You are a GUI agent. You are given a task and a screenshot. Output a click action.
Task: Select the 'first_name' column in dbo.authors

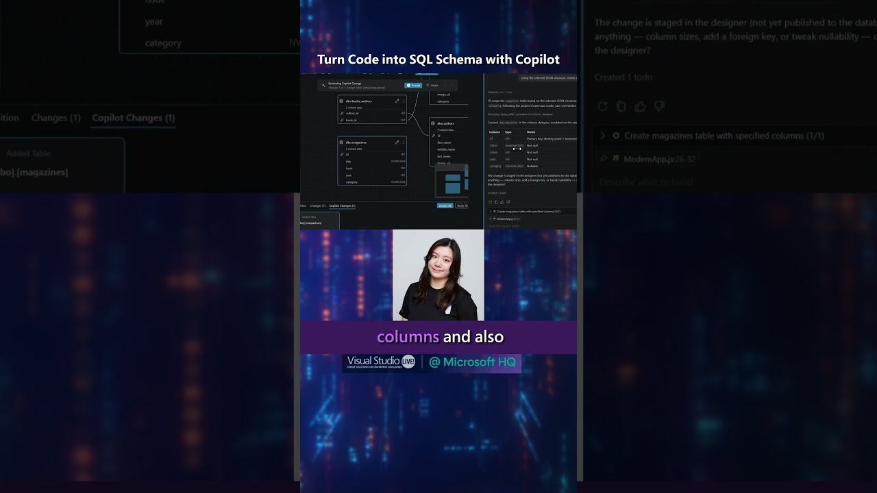(x=444, y=142)
